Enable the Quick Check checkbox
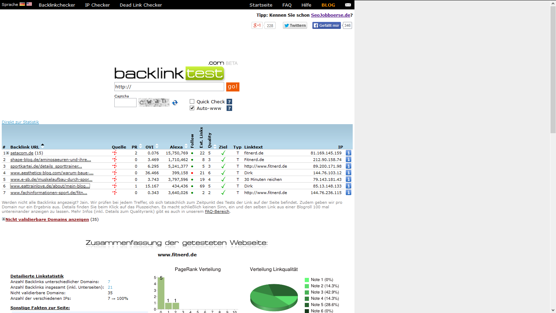The height and width of the screenshot is (313, 556). pos(192,102)
